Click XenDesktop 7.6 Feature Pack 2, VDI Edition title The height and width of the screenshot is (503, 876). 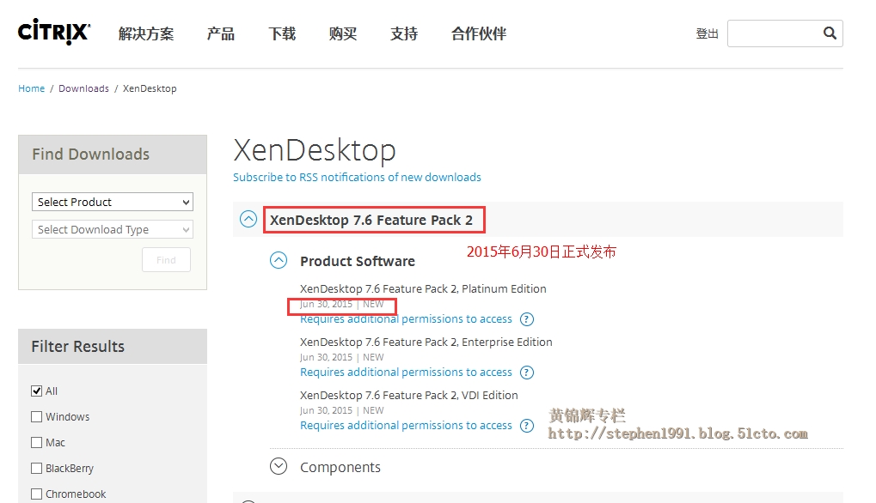(x=409, y=396)
